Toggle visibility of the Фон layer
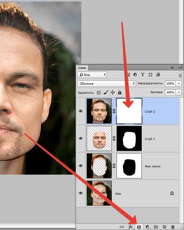Viewport: 184px width, 230px height. (x=81, y=193)
